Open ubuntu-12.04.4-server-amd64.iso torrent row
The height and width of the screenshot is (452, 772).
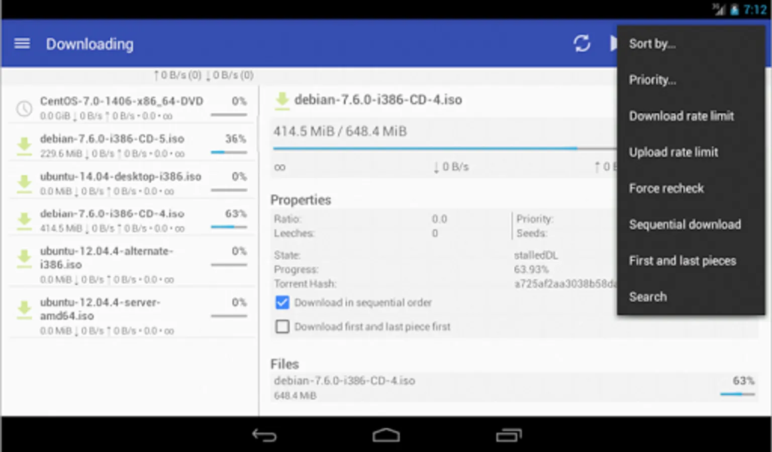tap(132, 315)
